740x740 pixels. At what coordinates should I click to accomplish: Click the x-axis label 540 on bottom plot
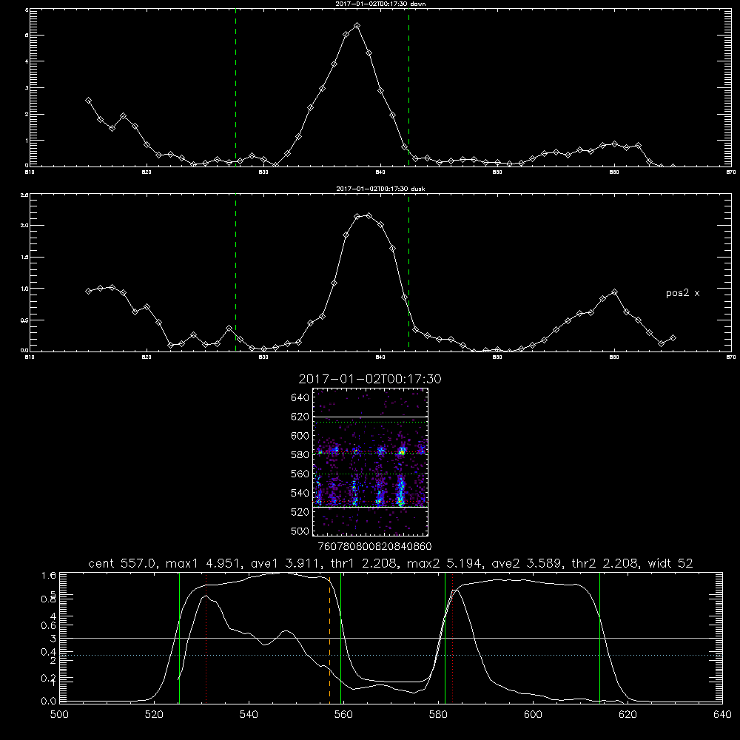(249, 715)
